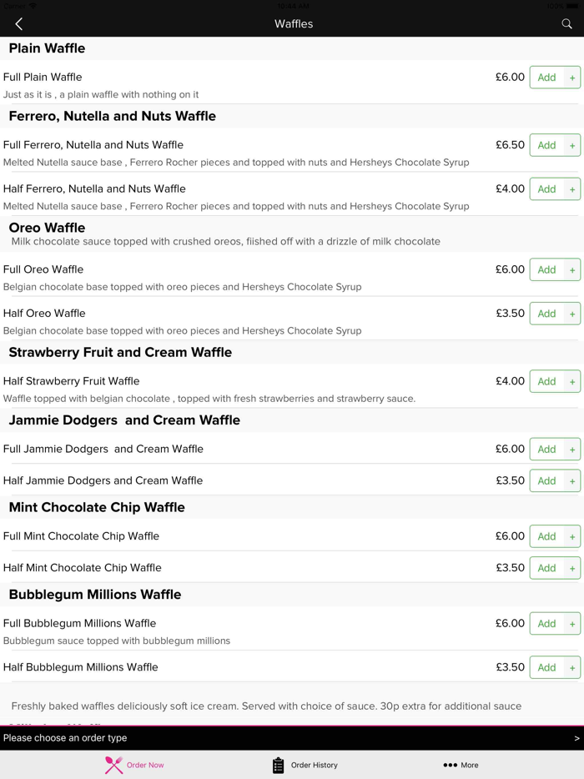Screen dimensions: 584x779
Task: Open the search magnifier icon
Action: tap(566, 24)
